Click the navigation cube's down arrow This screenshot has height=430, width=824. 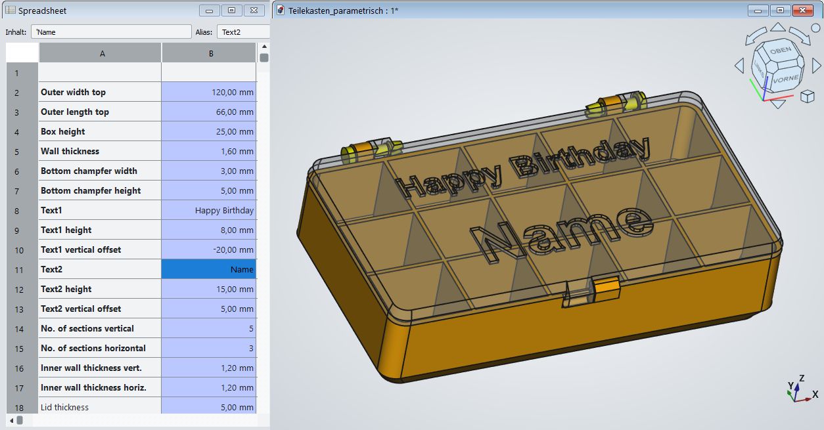(778, 104)
